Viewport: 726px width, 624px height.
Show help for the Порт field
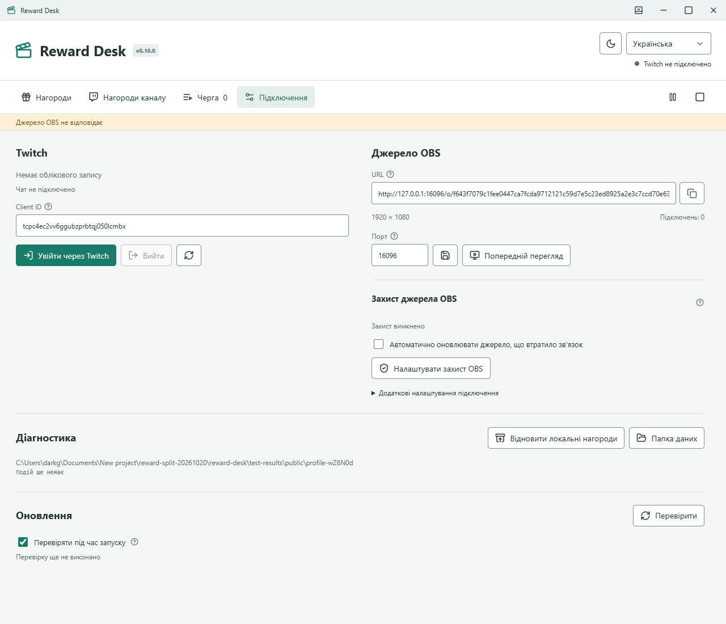coord(394,236)
